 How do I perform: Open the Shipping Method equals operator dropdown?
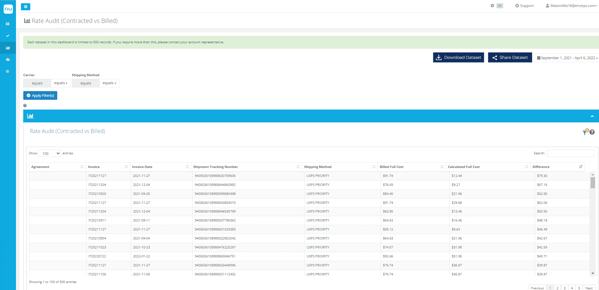pos(109,83)
